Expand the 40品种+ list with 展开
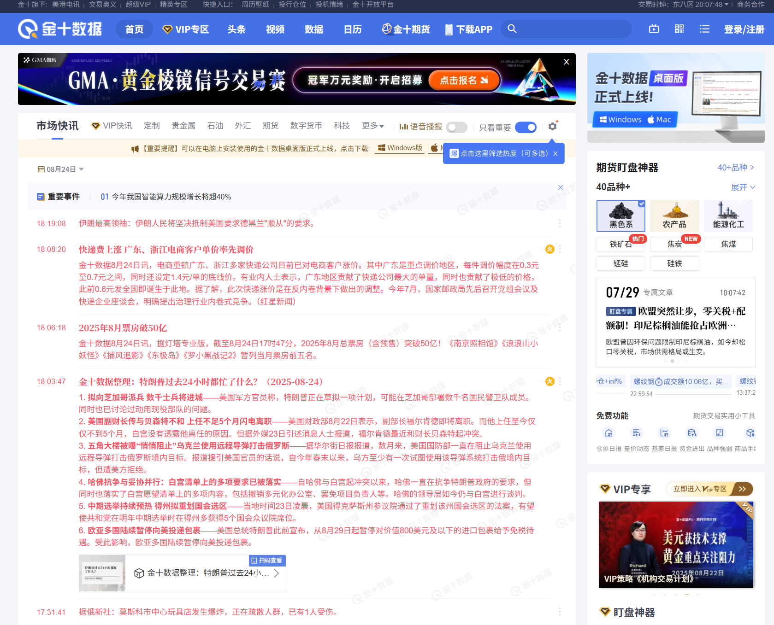Image resolution: width=774 pixels, height=625 pixels. tap(743, 187)
